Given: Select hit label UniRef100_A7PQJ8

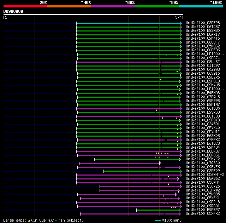Looking at the screenshot, I should tap(203, 97).
